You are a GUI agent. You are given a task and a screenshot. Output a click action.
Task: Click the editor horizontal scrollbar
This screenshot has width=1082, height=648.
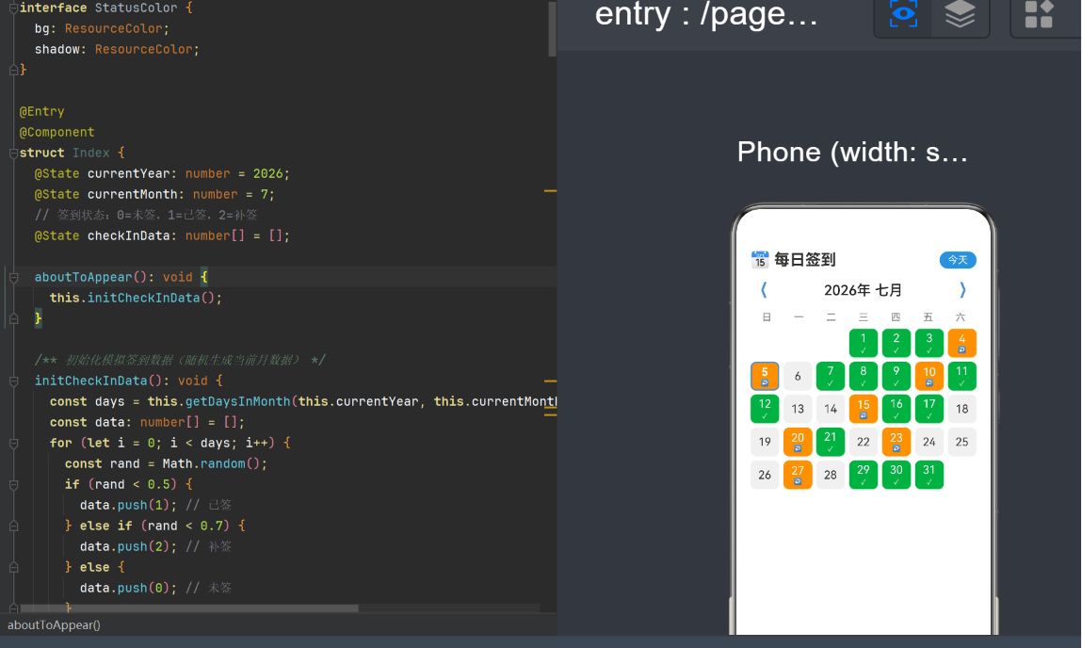189,608
